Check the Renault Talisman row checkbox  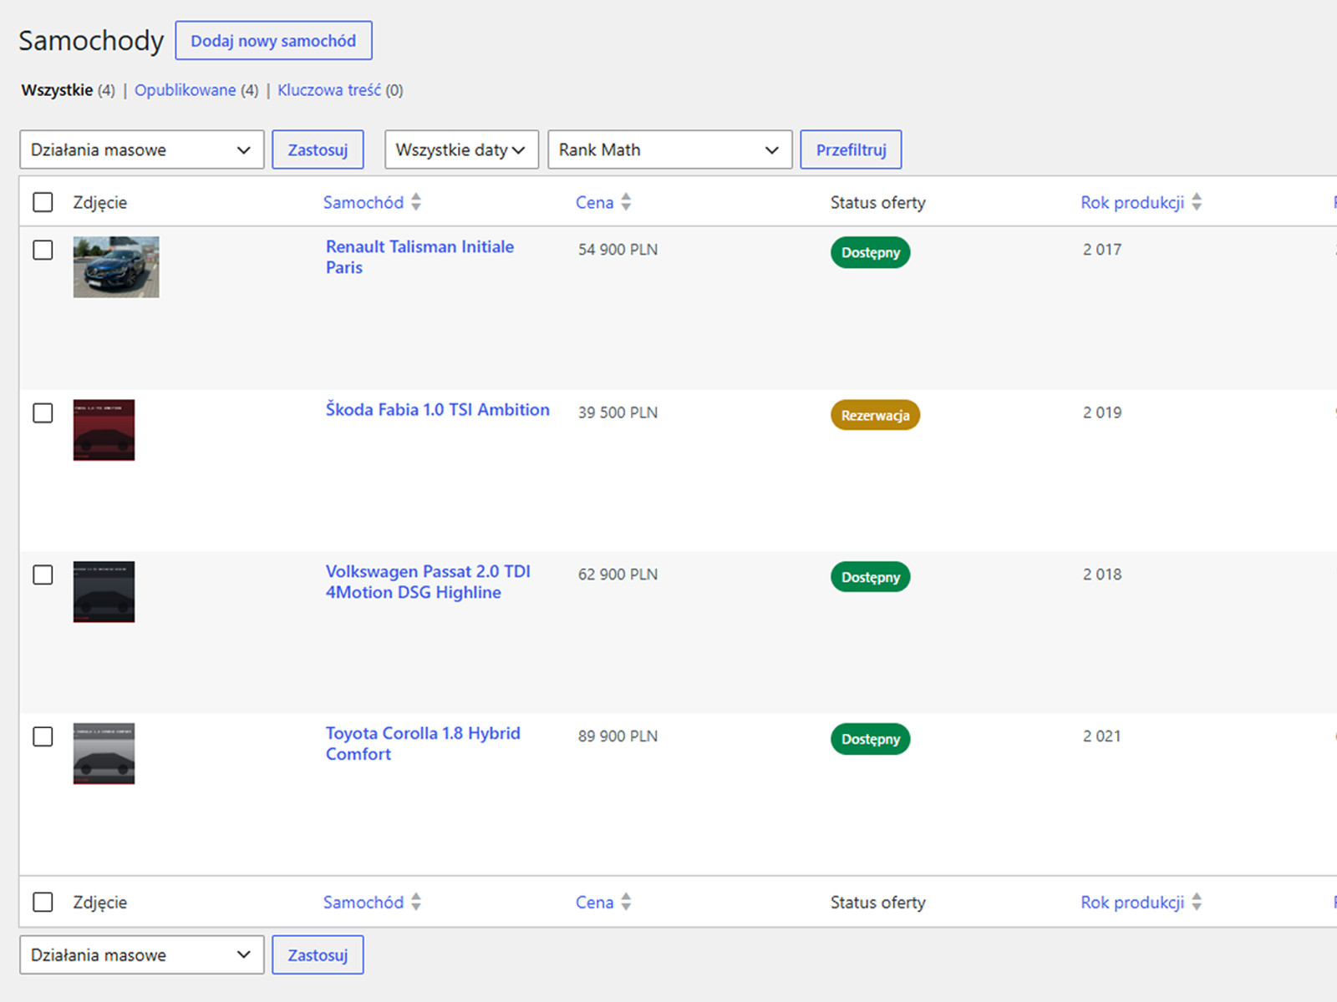click(x=43, y=250)
